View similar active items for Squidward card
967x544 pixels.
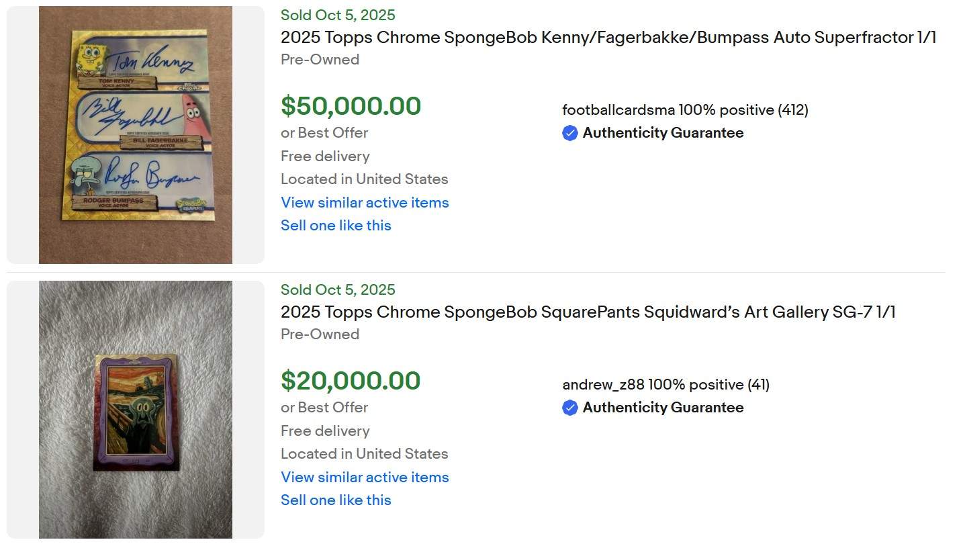[x=365, y=478]
